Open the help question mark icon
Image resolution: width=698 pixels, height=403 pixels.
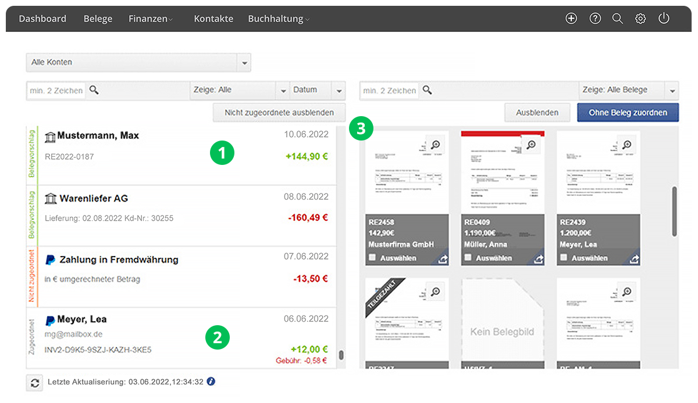[595, 19]
